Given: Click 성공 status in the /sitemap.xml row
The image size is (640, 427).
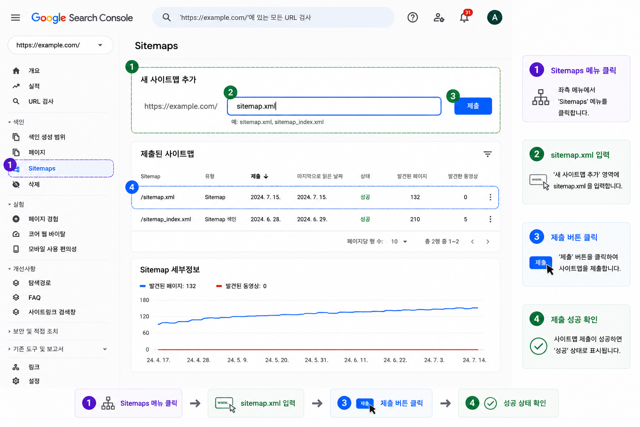Looking at the screenshot, I should [365, 197].
